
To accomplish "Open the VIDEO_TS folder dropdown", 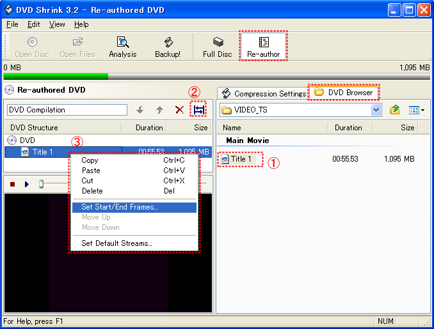I will (376, 110).
